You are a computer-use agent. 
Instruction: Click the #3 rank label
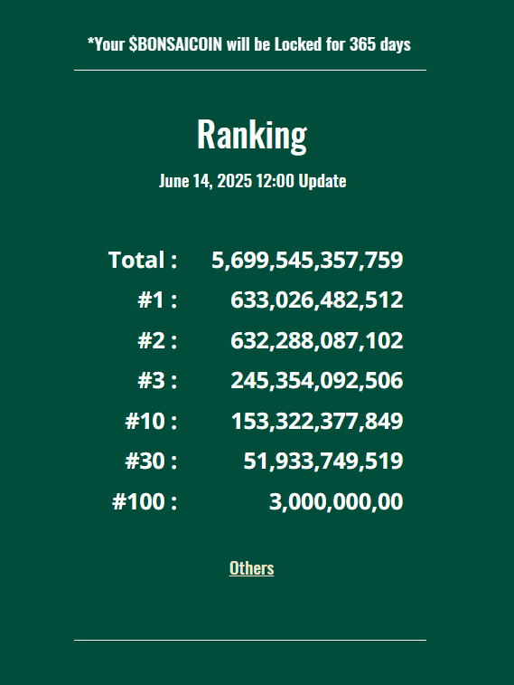[x=157, y=381]
